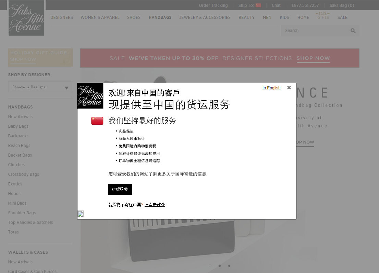Close the China shipping popup

pyautogui.click(x=289, y=88)
